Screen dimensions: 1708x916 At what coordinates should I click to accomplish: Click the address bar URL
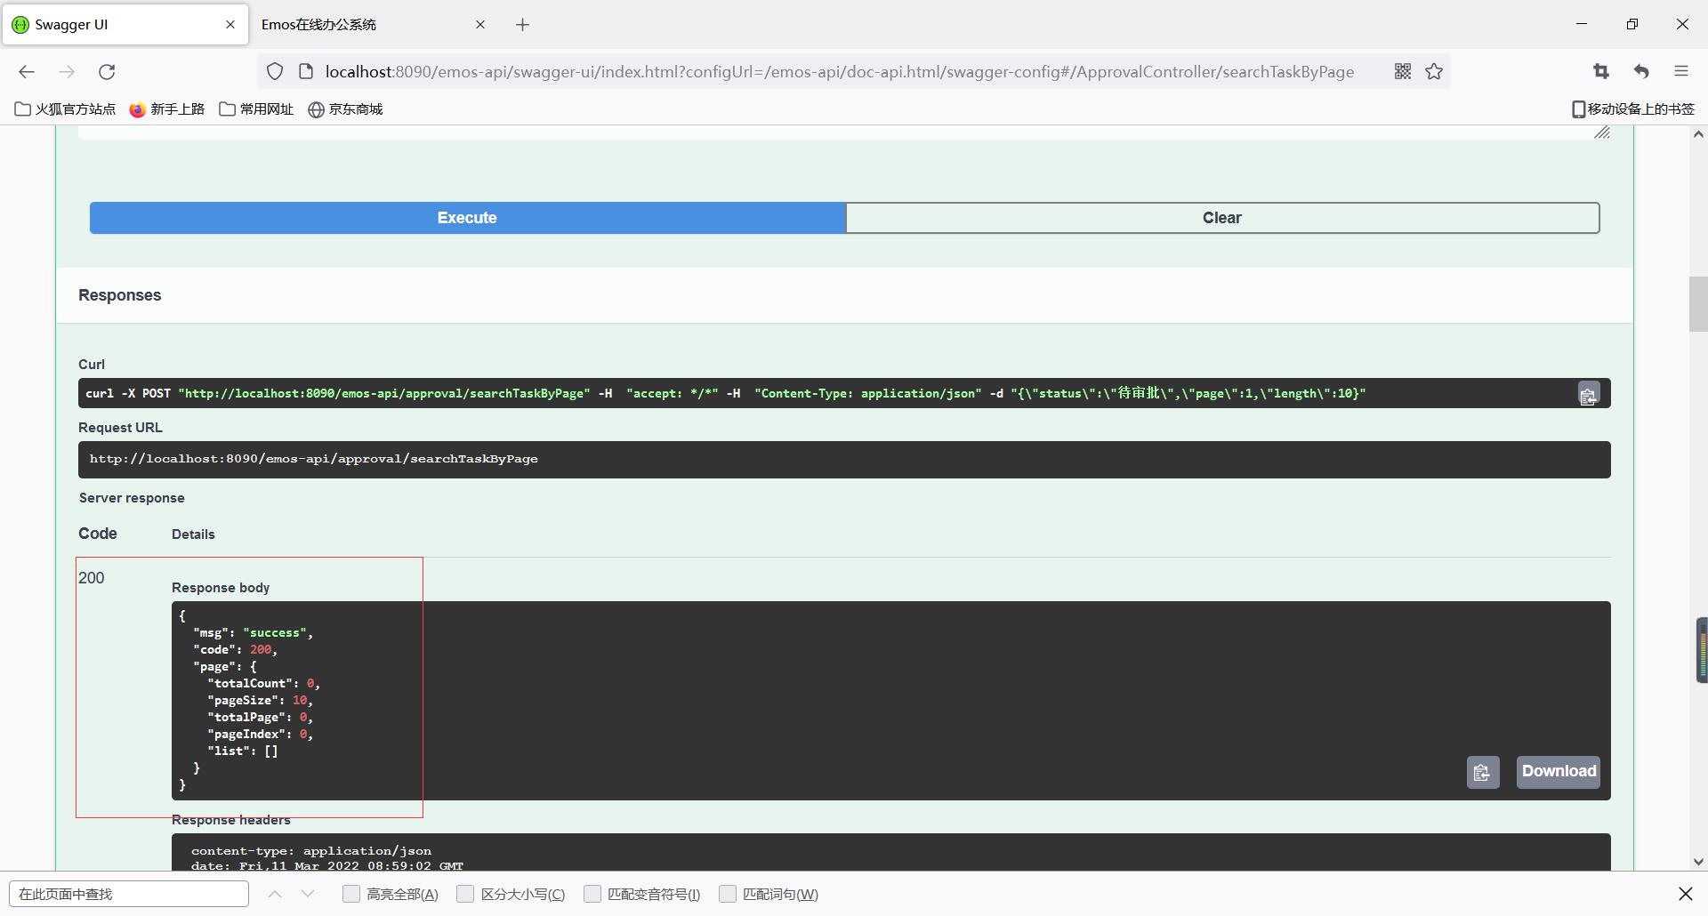pyautogui.click(x=839, y=72)
